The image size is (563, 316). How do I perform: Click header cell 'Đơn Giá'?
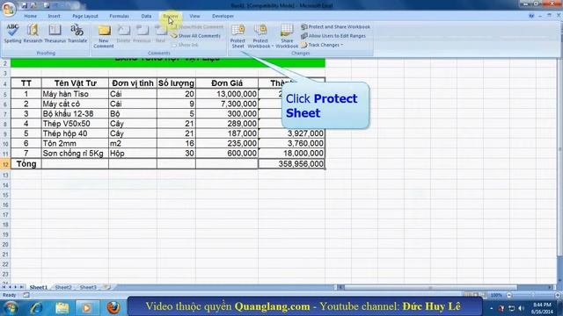pyautogui.click(x=227, y=83)
